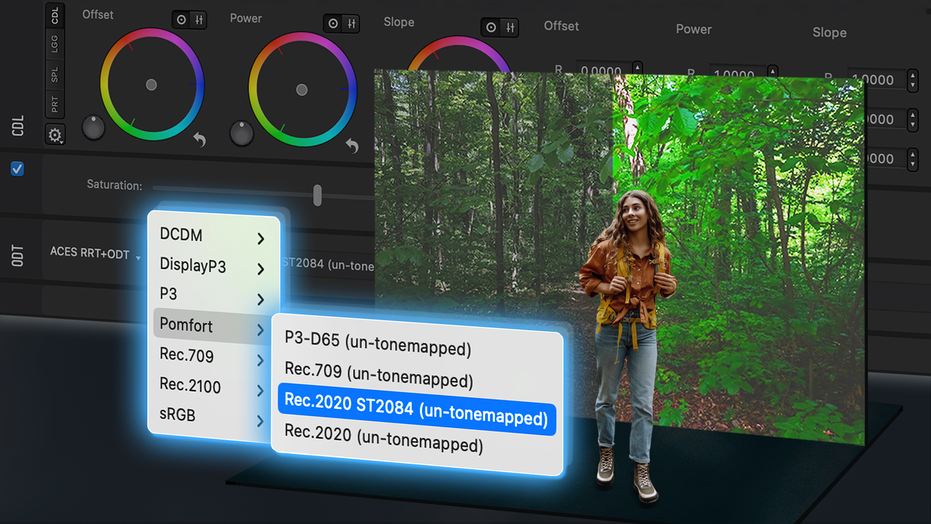Switch to the SPL mode tab
Image resolution: width=931 pixels, height=524 pixels.
tap(55, 75)
